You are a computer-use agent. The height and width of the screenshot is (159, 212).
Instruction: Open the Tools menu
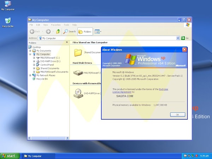click(x=66, y=25)
